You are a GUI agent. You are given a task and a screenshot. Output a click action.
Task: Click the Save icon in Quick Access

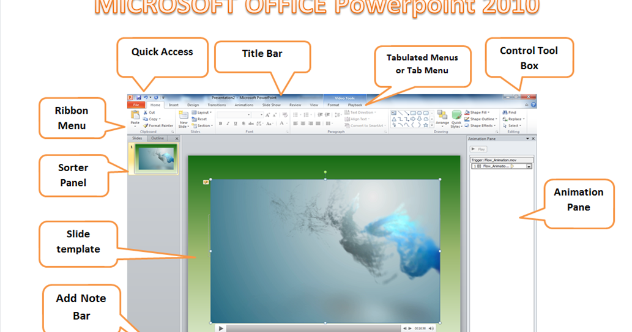pos(139,97)
